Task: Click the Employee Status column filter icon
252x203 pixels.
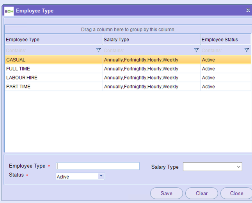Action: point(247,51)
